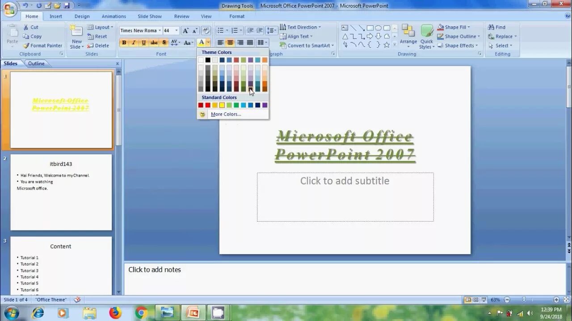Click the Increase List Level icon
The width and height of the screenshot is (572, 321).
tap(259, 30)
